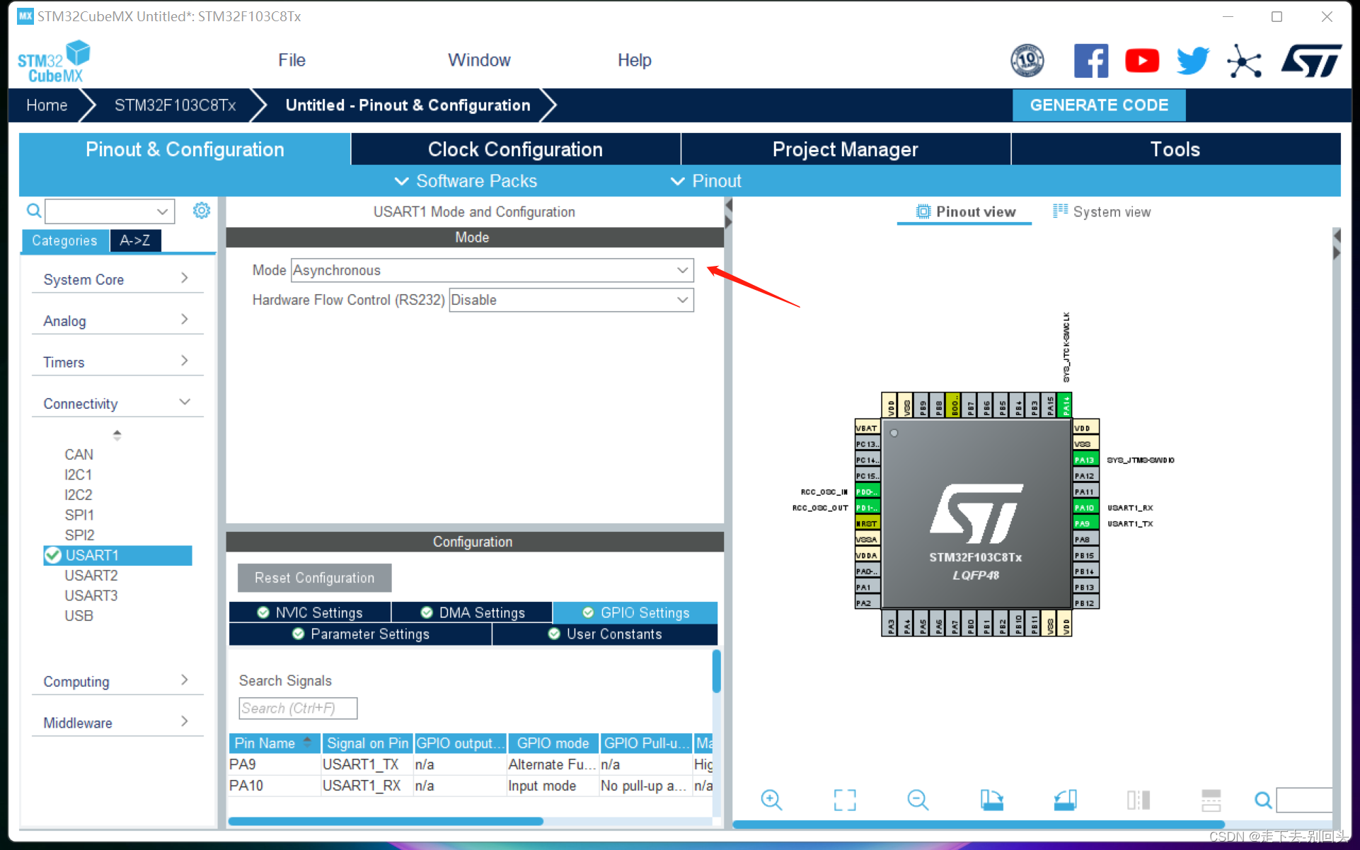Click the fit-to-screen icon under pinout

coord(844,800)
